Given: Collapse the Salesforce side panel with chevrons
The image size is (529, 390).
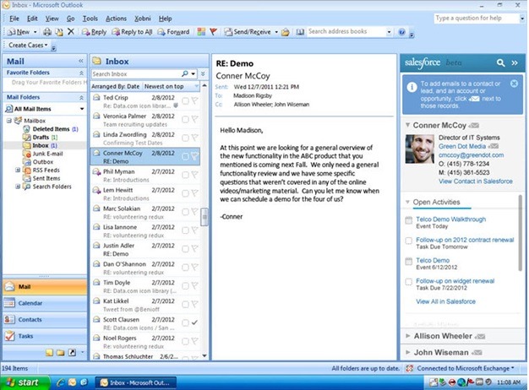Looking at the screenshot, I should coord(515,62).
